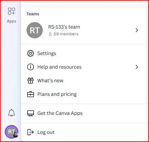The width and height of the screenshot is (149, 142).
Task: Click the gray RT team avatar
Action: [x=35, y=30]
